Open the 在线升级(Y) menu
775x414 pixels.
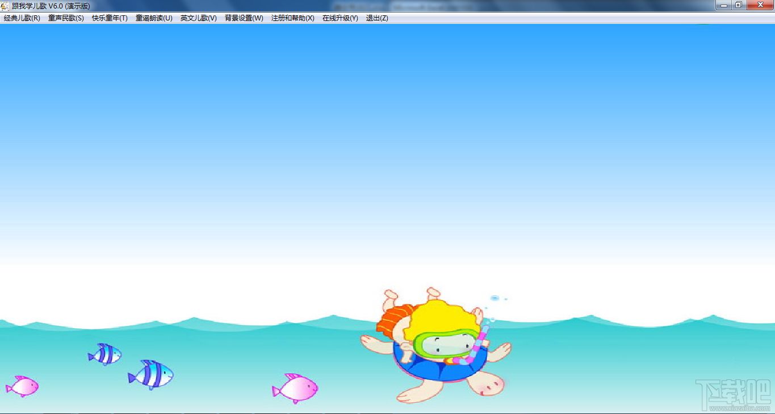click(340, 18)
